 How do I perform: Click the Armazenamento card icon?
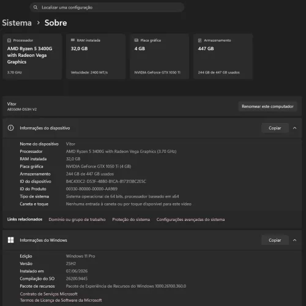pyautogui.click(x=200, y=40)
